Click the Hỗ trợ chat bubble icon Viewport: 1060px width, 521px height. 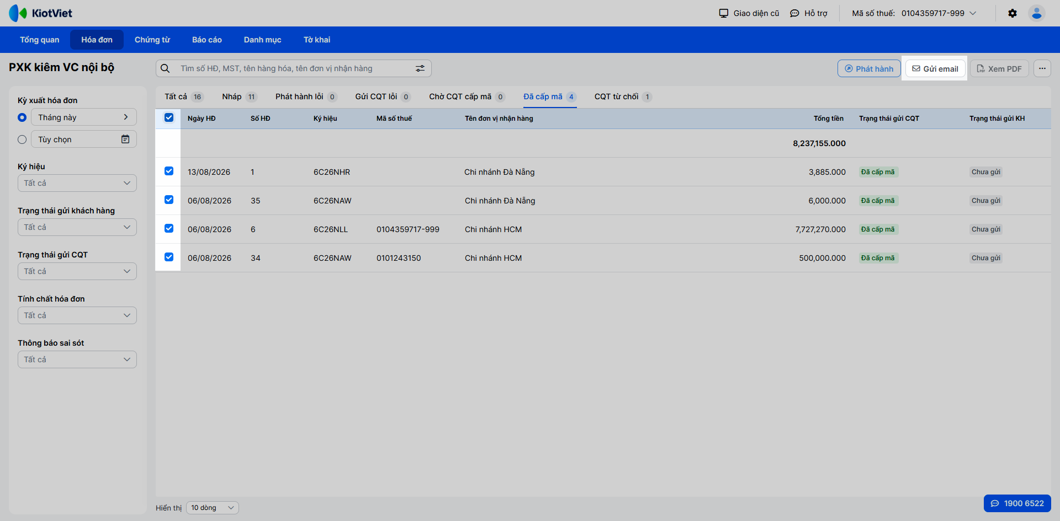[x=794, y=13]
